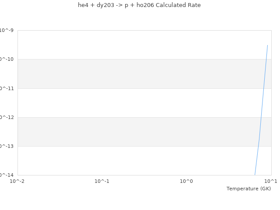Select the 10^0 x-axis tick label
The image size is (280, 210).
tap(186, 181)
